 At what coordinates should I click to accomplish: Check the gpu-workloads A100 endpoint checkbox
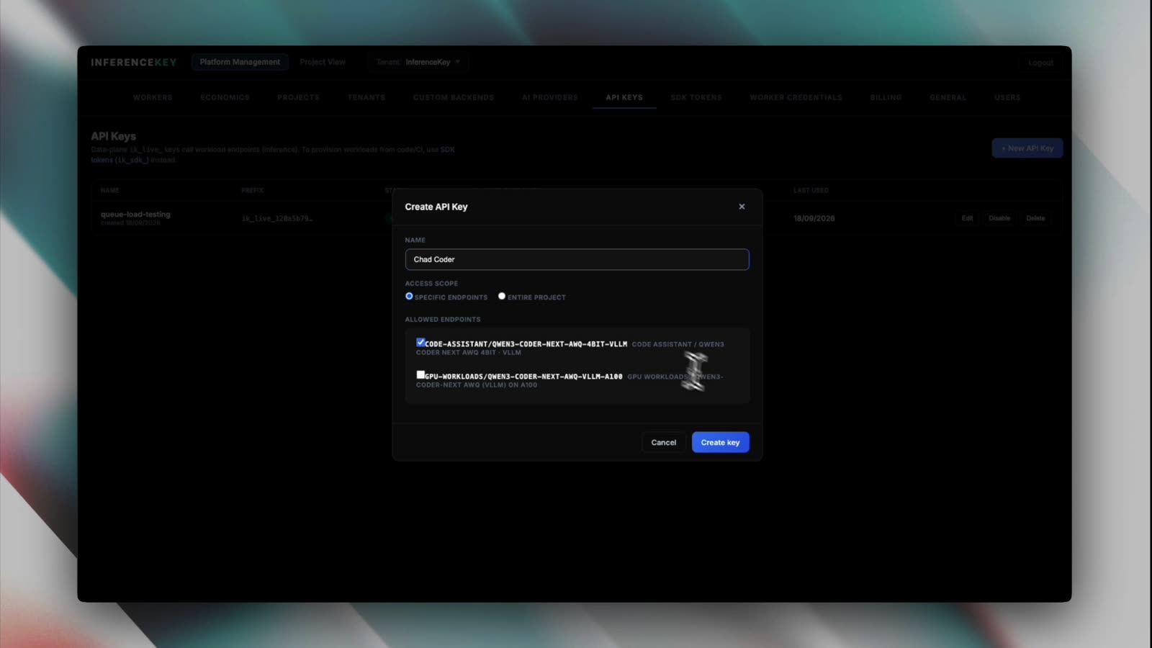pos(420,375)
